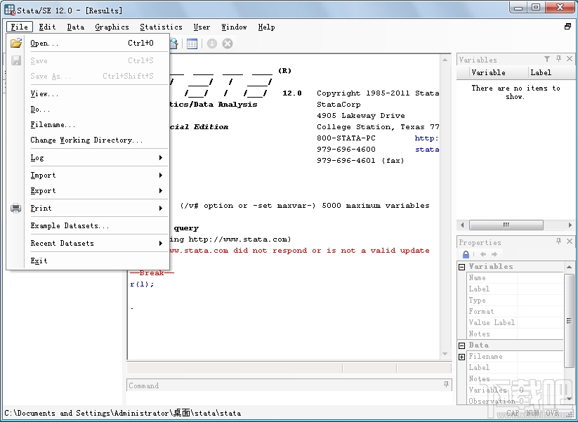Screen dimensions: 578x422
Task: Toggle the CAP indicator in the status bar
Action: (513, 414)
